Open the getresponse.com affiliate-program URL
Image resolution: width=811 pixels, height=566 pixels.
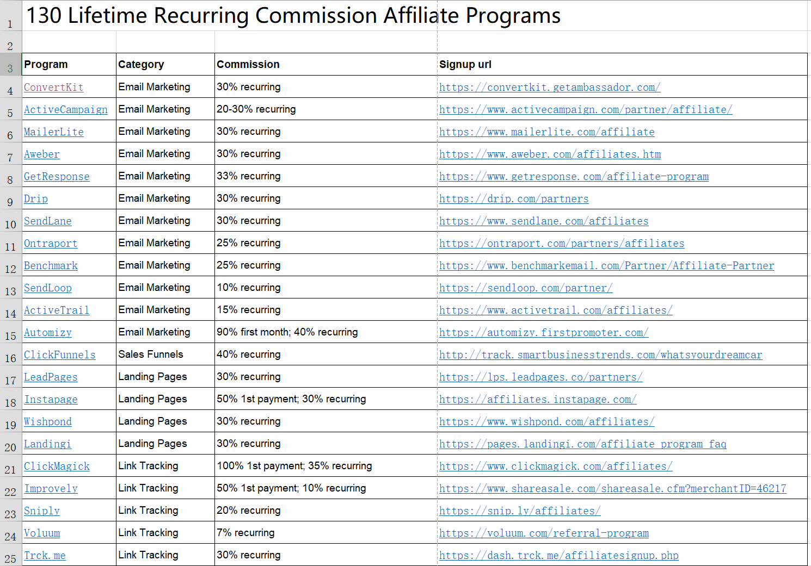(574, 176)
